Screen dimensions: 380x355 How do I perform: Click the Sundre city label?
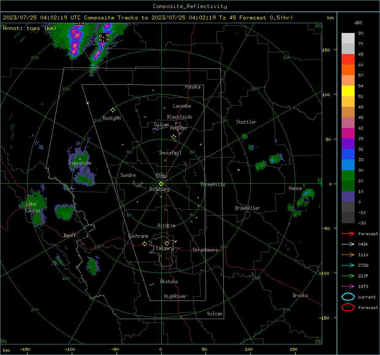[x=128, y=175]
